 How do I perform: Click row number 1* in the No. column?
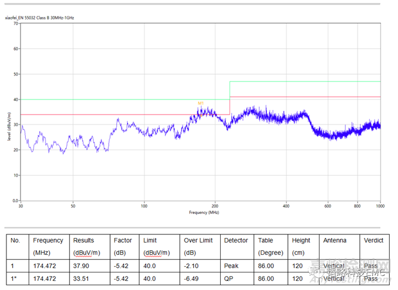tap(15, 279)
